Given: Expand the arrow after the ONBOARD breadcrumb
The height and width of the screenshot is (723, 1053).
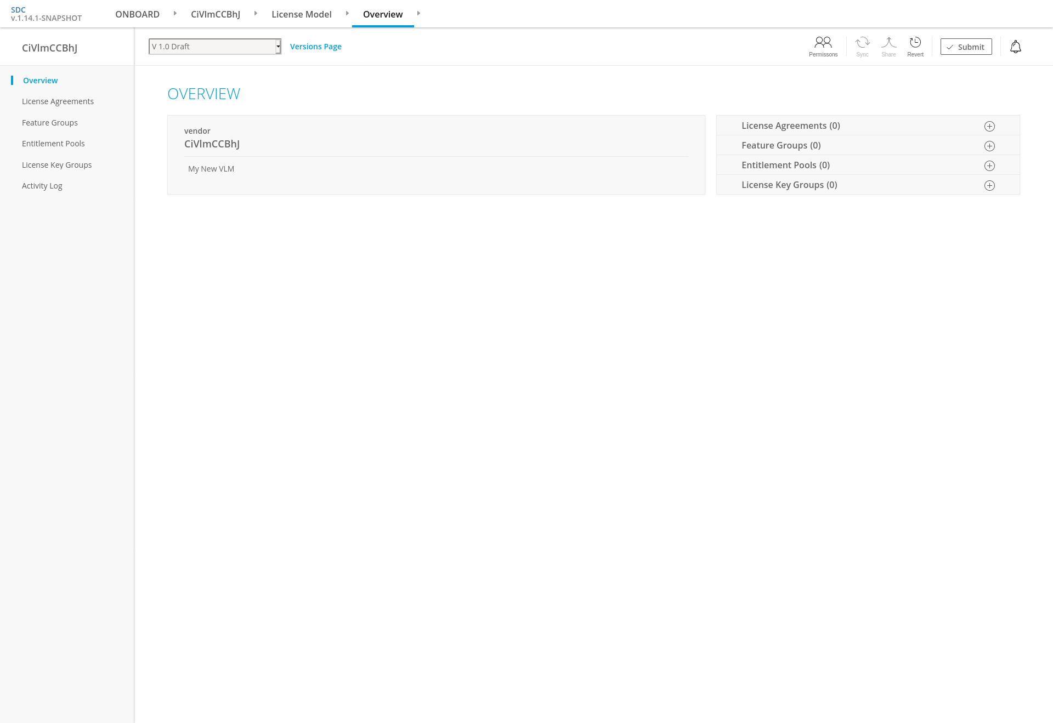Looking at the screenshot, I should [x=175, y=13].
